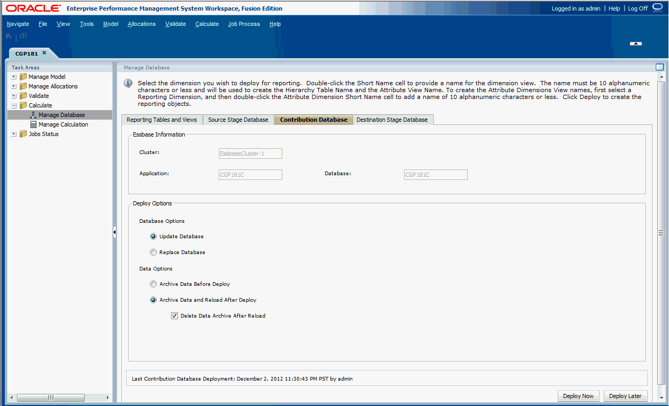Click Task Areas horizontal scrollbar thumb
The height and width of the screenshot is (406, 669).
(51, 398)
